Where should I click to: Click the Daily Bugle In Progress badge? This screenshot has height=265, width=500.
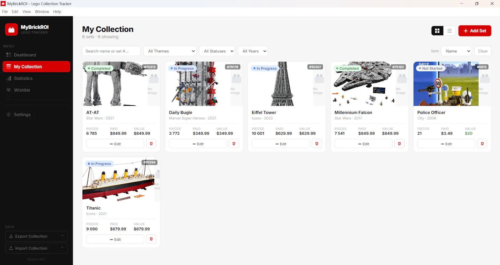(182, 68)
